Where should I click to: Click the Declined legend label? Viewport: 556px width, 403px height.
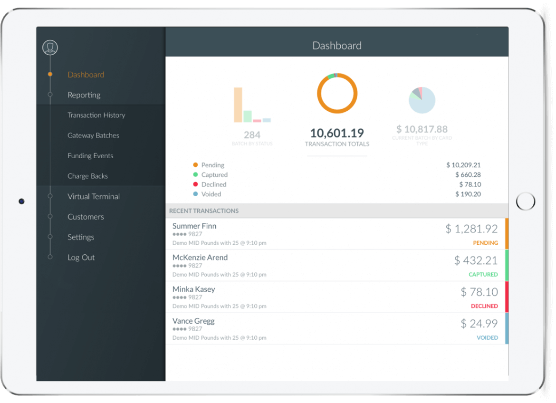(214, 184)
